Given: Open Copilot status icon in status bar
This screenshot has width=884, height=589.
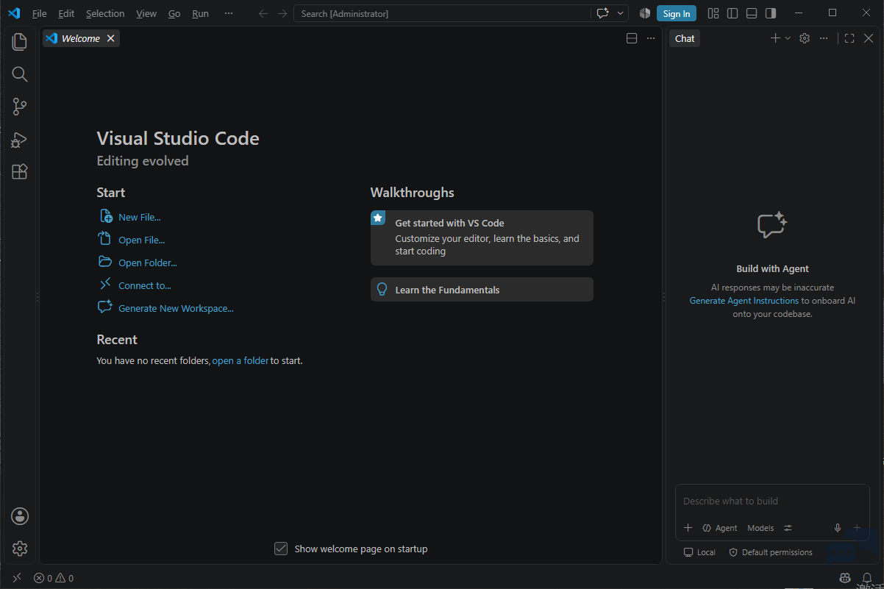Looking at the screenshot, I should [846, 578].
